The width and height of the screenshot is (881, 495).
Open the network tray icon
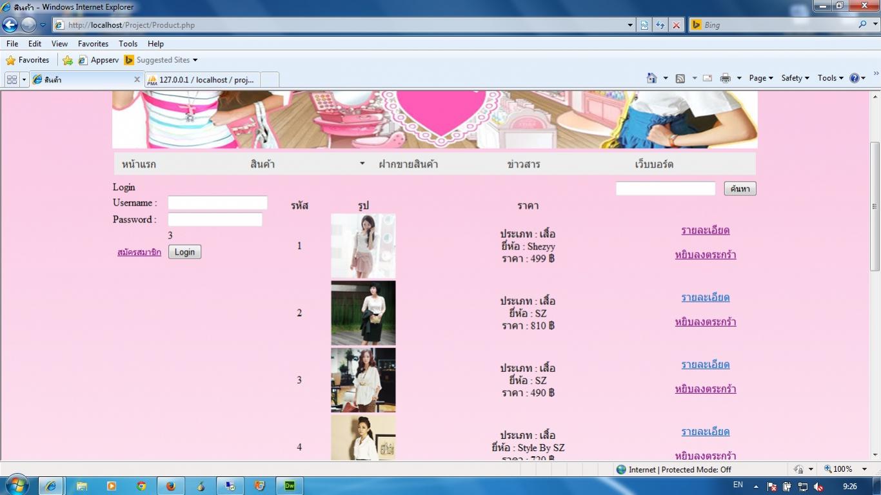(x=803, y=487)
